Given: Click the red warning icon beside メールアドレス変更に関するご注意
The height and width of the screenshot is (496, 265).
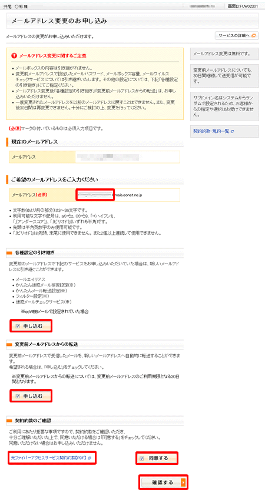Looking at the screenshot, I should [x=14, y=56].
